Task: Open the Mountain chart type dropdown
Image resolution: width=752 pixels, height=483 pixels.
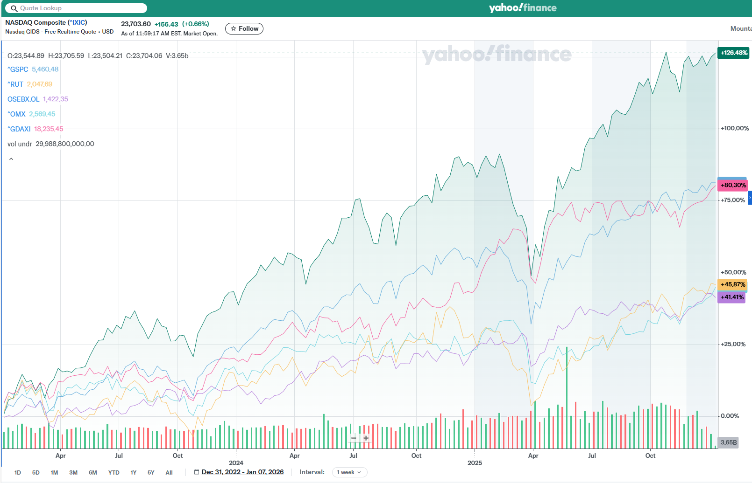Action: 741,29
